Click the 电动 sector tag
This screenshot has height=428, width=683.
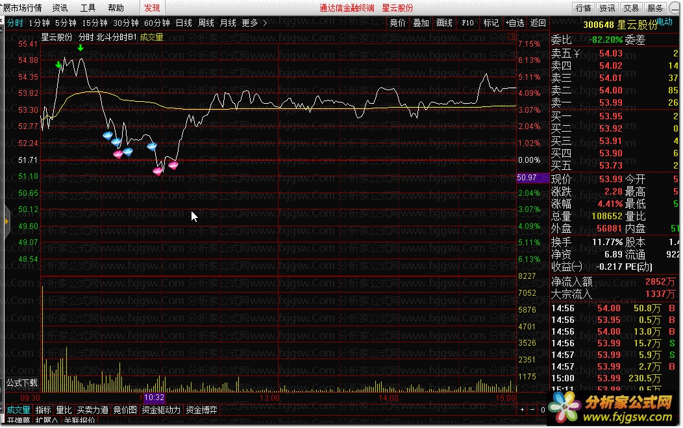pos(664,21)
